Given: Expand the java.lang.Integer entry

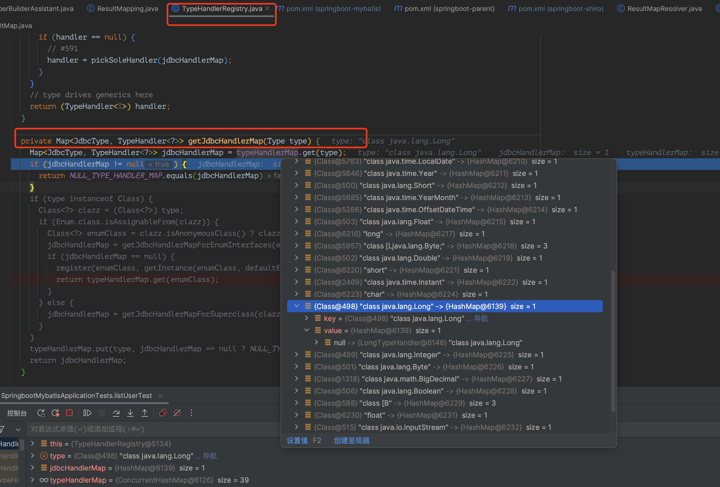Looking at the screenshot, I should [x=296, y=355].
